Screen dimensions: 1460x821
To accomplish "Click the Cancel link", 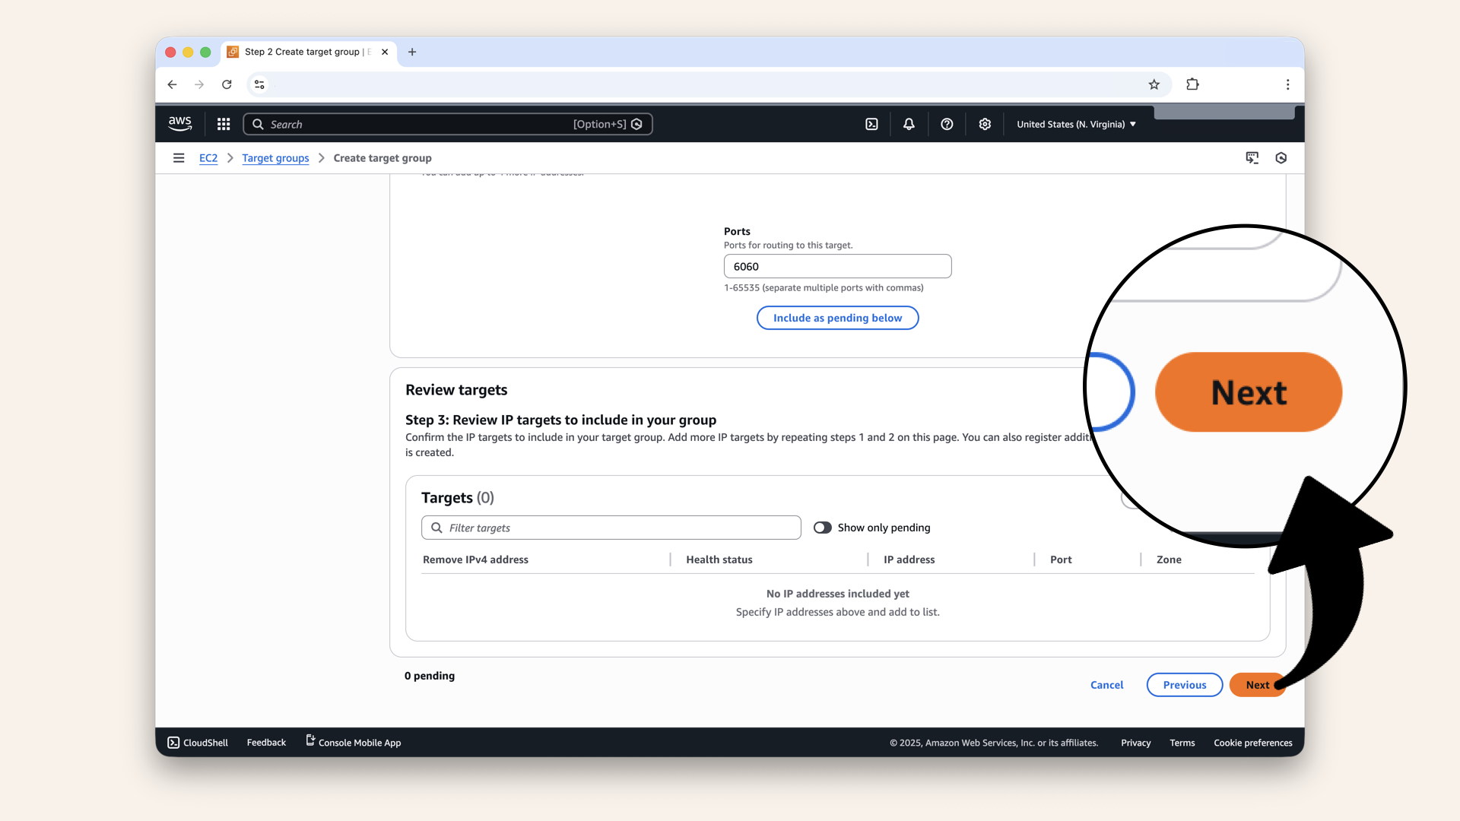I will tap(1106, 685).
